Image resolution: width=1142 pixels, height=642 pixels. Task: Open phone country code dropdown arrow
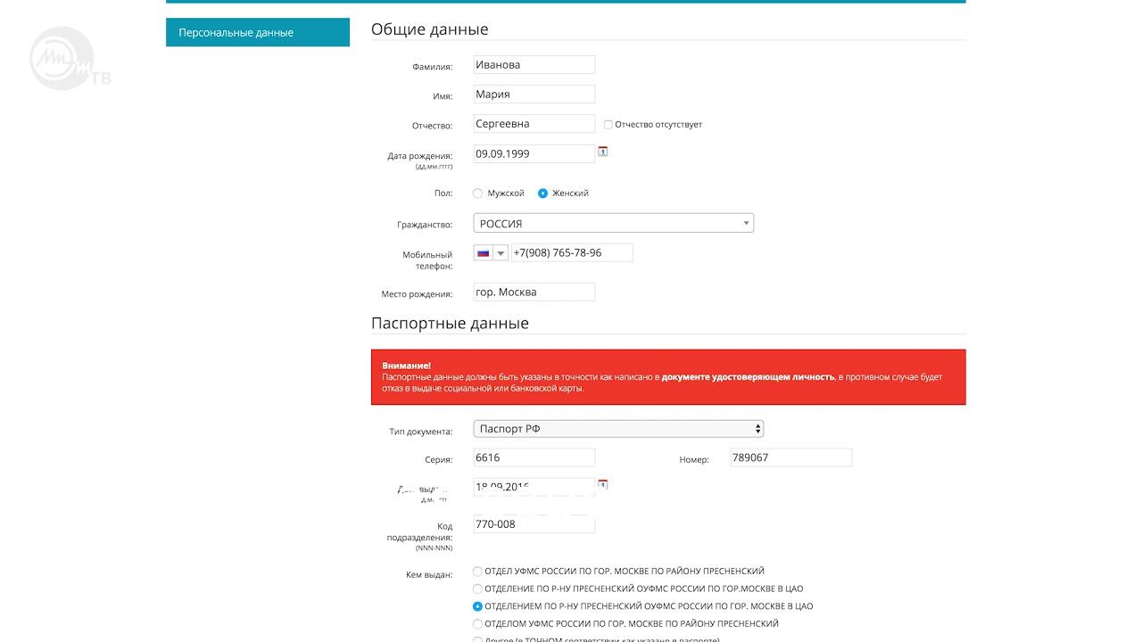click(x=501, y=253)
